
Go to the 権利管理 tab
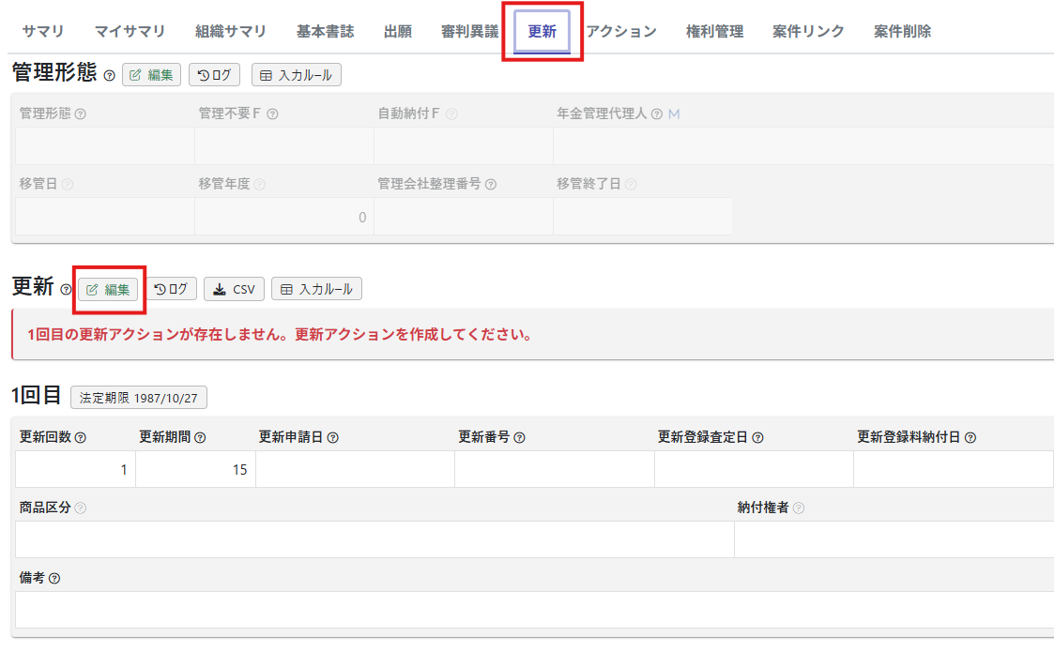coord(714,31)
